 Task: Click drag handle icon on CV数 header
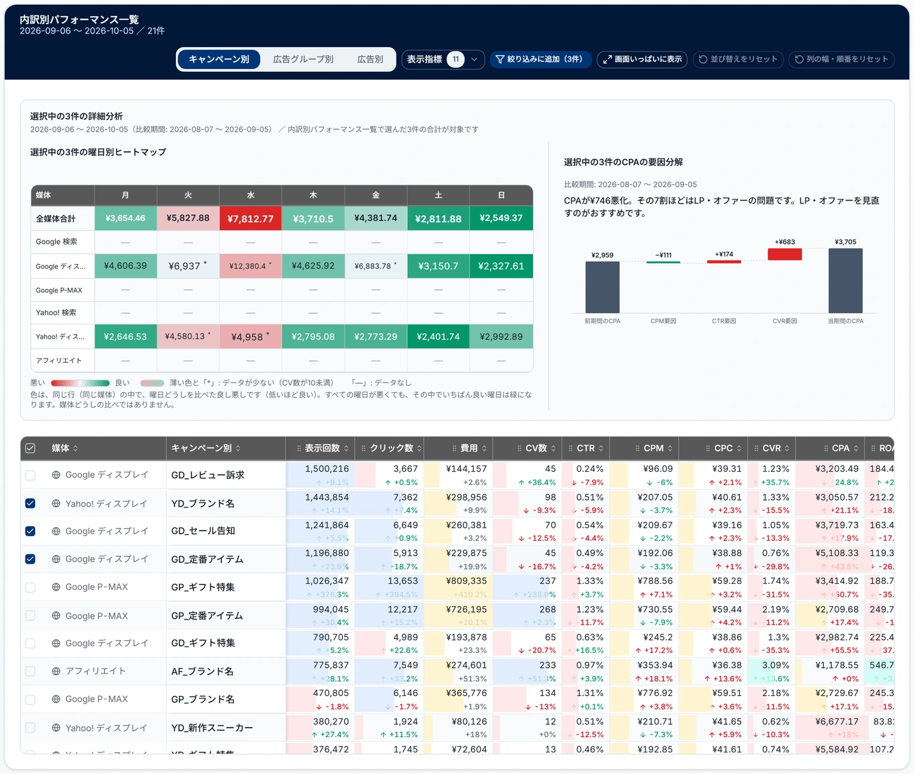tap(519, 448)
